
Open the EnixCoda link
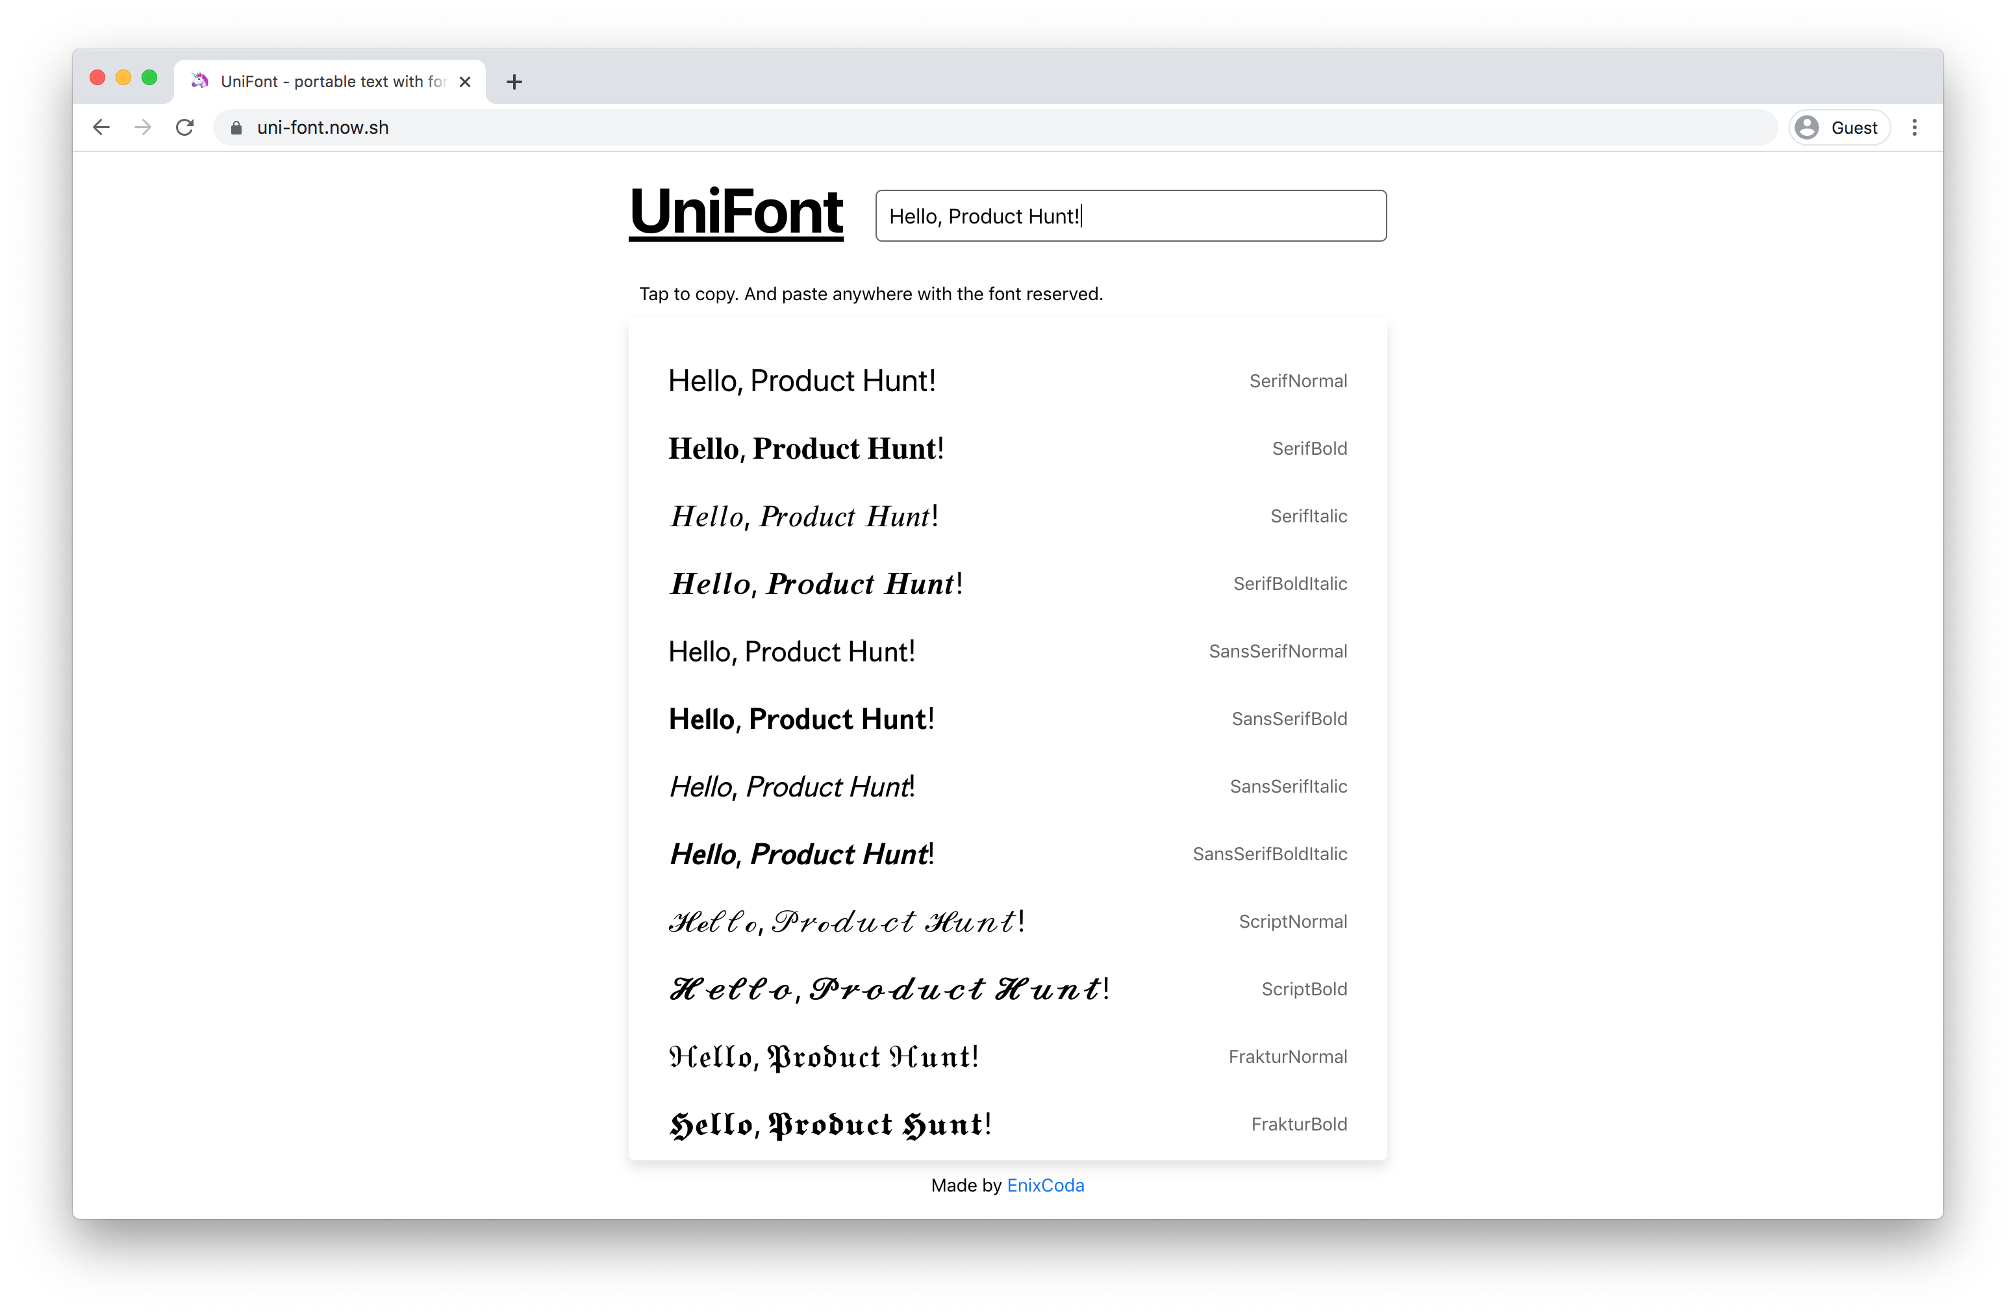point(1045,1184)
